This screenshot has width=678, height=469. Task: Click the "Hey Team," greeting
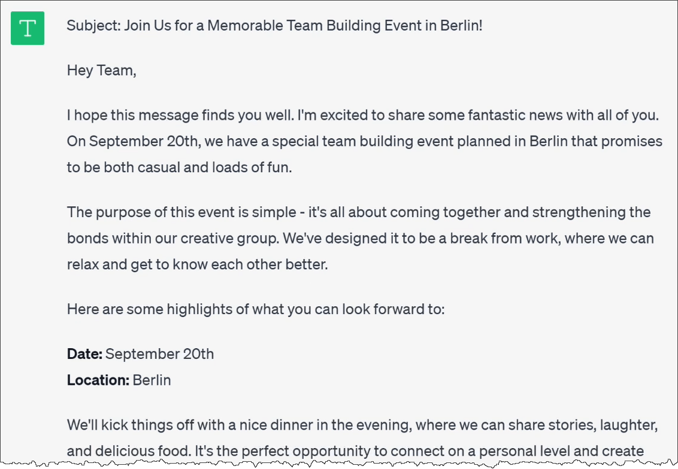coord(102,71)
